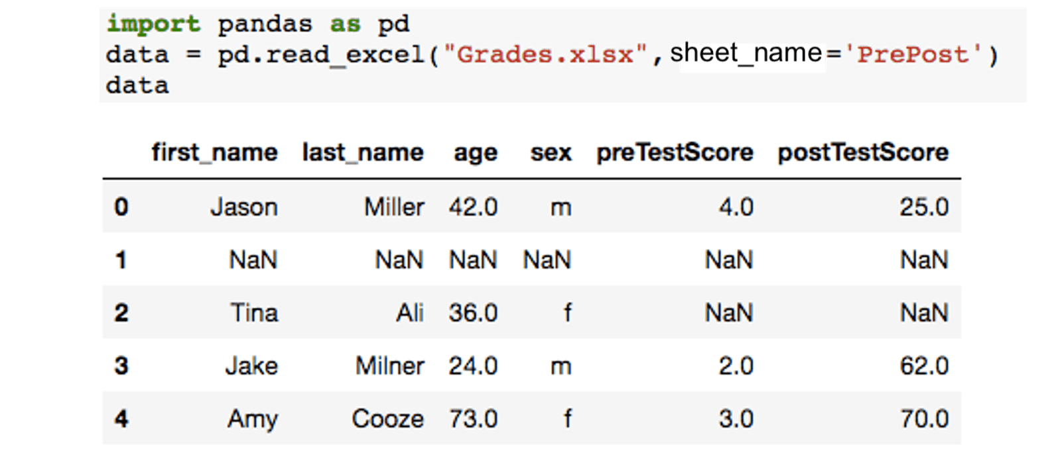
Task: Select the 'Ali' last name cell
Action: (410, 312)
